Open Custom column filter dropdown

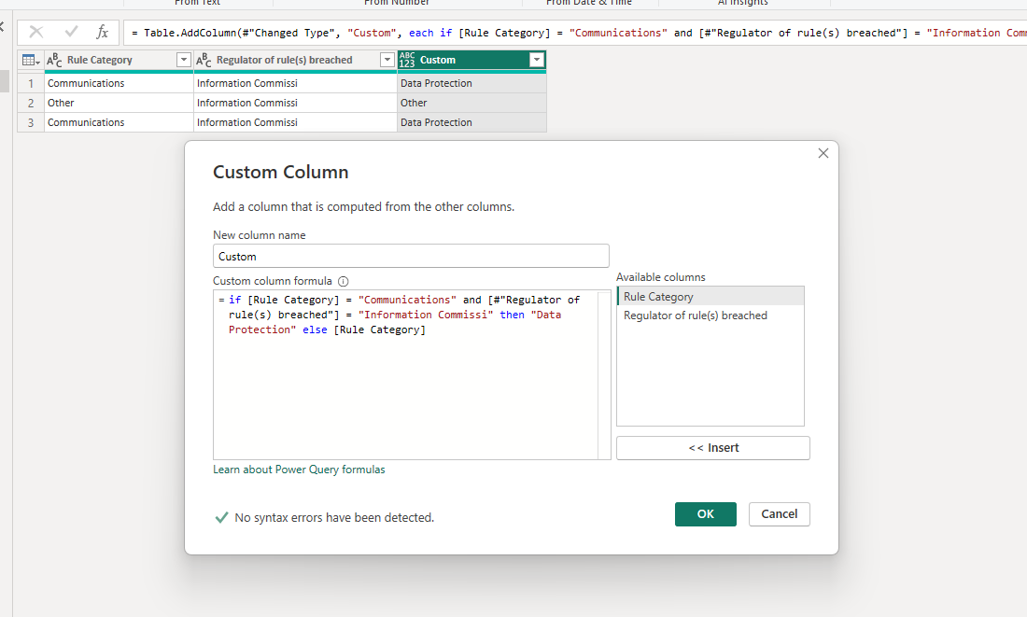coord(537,61)
